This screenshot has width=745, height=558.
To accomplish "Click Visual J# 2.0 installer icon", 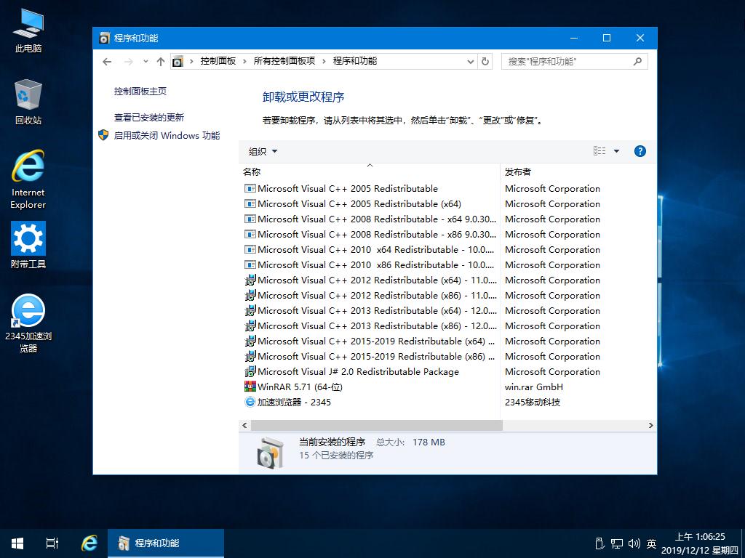I will pyautogui.click(x=250, y=371).
